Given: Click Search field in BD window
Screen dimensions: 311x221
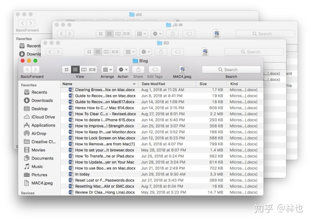Looking at the screenshot, I should pos(254,52).
